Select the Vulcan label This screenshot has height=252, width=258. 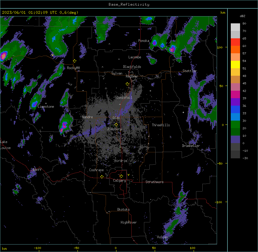tap(162, 237)
